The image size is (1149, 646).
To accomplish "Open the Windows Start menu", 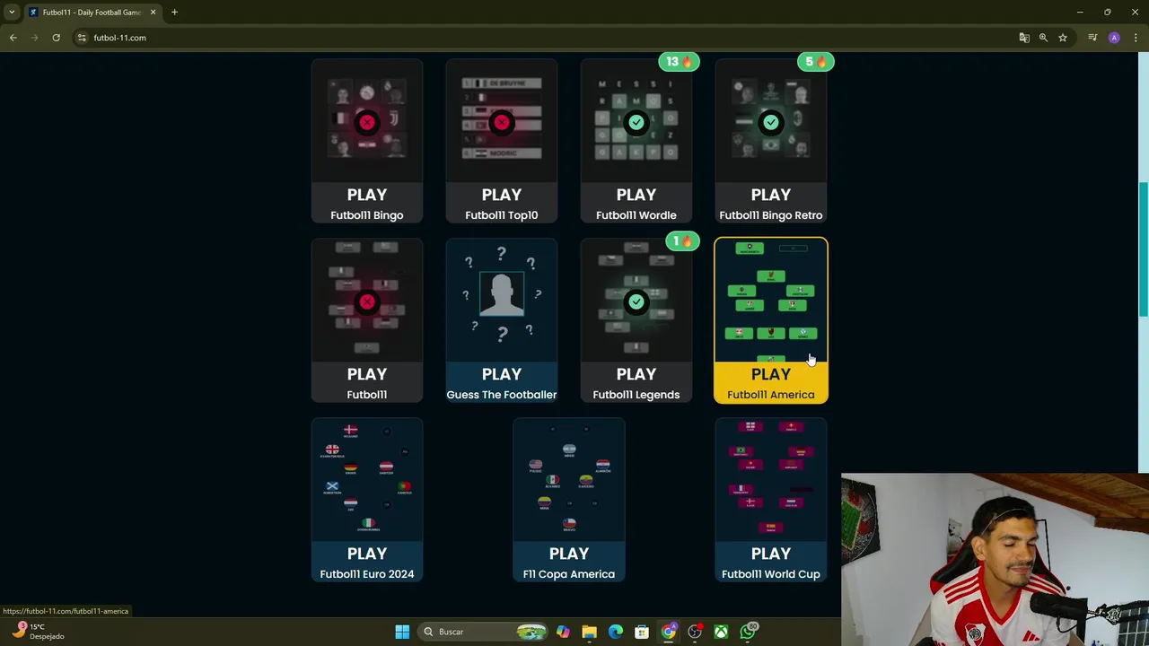I will (x=402, y=632).
